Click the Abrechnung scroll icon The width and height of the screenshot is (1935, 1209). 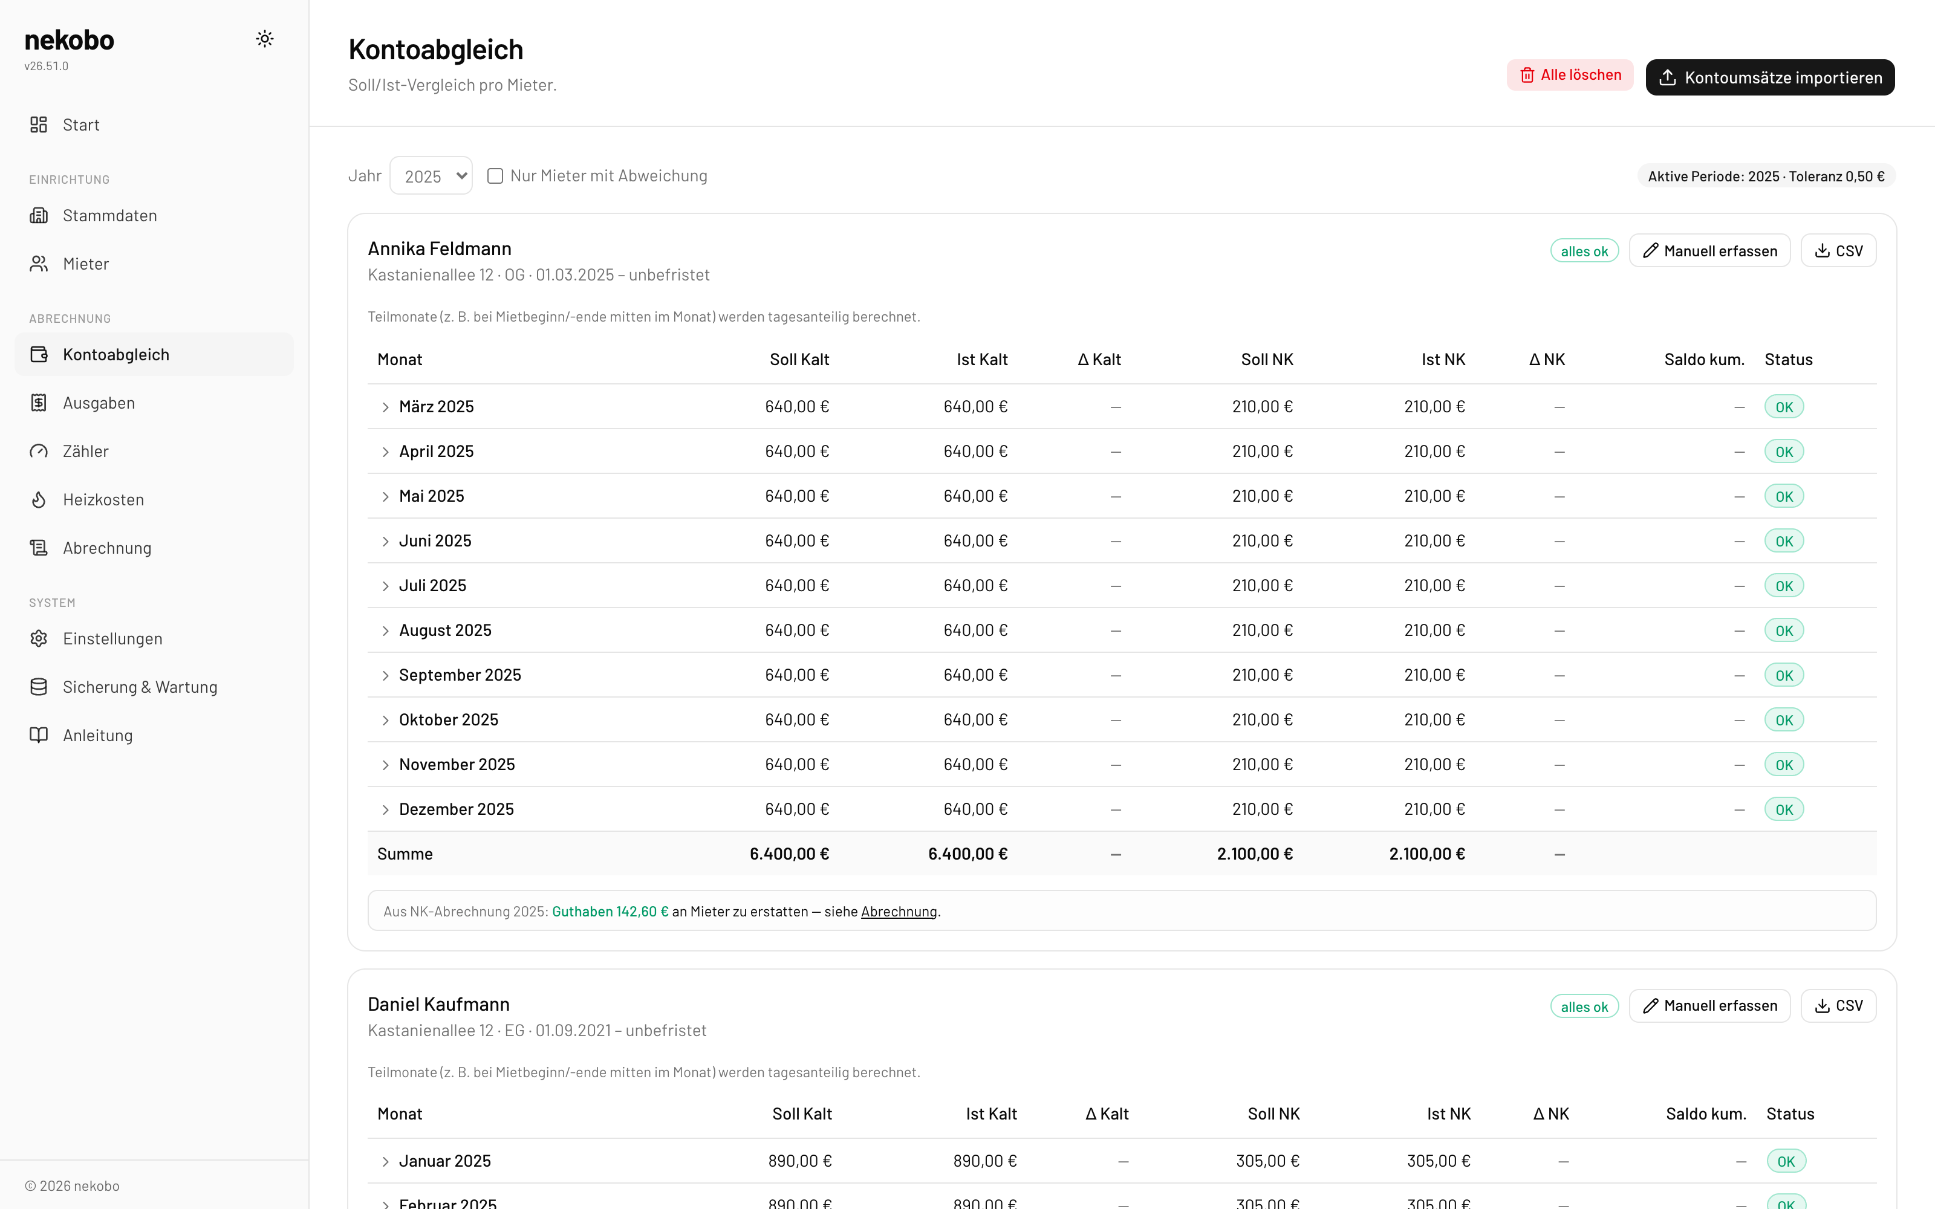pyautogui.click(x=38, y=548)
